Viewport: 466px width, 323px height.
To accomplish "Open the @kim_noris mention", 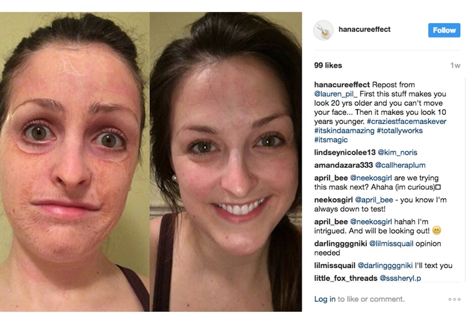I will coord(397,152).
